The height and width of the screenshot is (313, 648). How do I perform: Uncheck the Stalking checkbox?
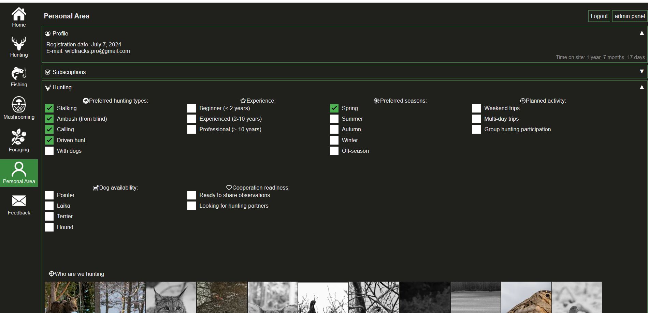pos(49,108)
